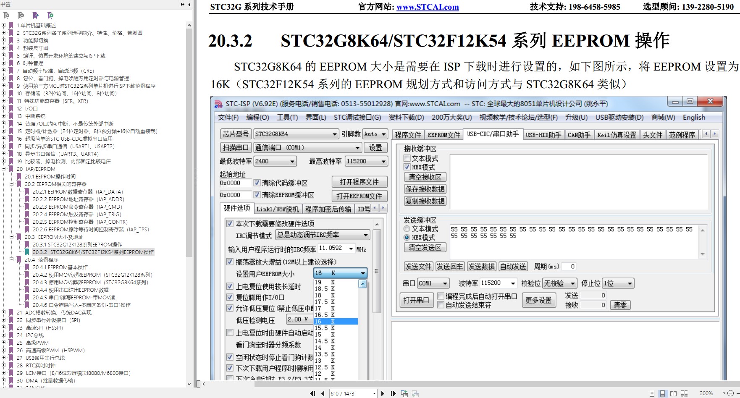Click the 打开程序文件 button
The height and width of the screenshot is (398, 740).
tap(360, 182)
